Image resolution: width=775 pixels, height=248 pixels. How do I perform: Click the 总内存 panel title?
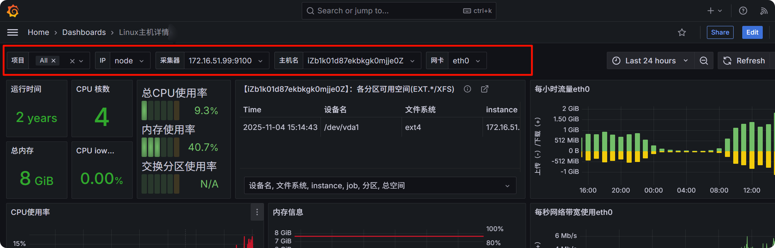tap(22, 150)
